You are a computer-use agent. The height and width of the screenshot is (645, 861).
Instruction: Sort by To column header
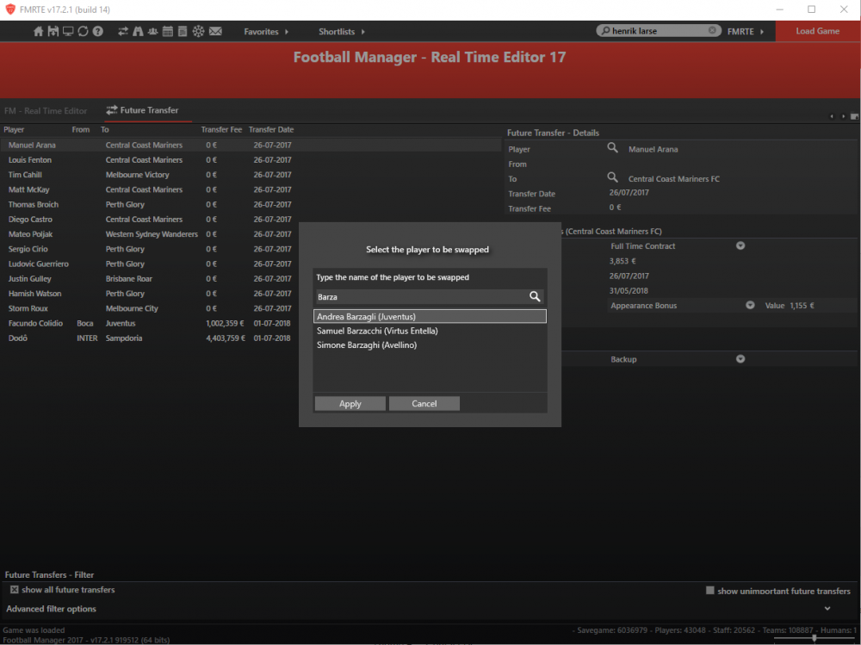tap(104, 130)
